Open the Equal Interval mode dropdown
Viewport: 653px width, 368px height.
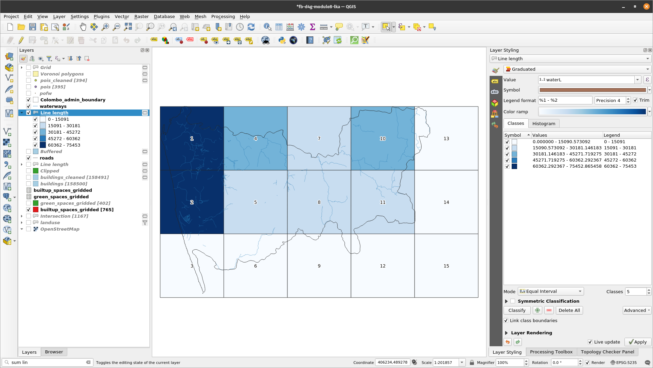(551, 291)
